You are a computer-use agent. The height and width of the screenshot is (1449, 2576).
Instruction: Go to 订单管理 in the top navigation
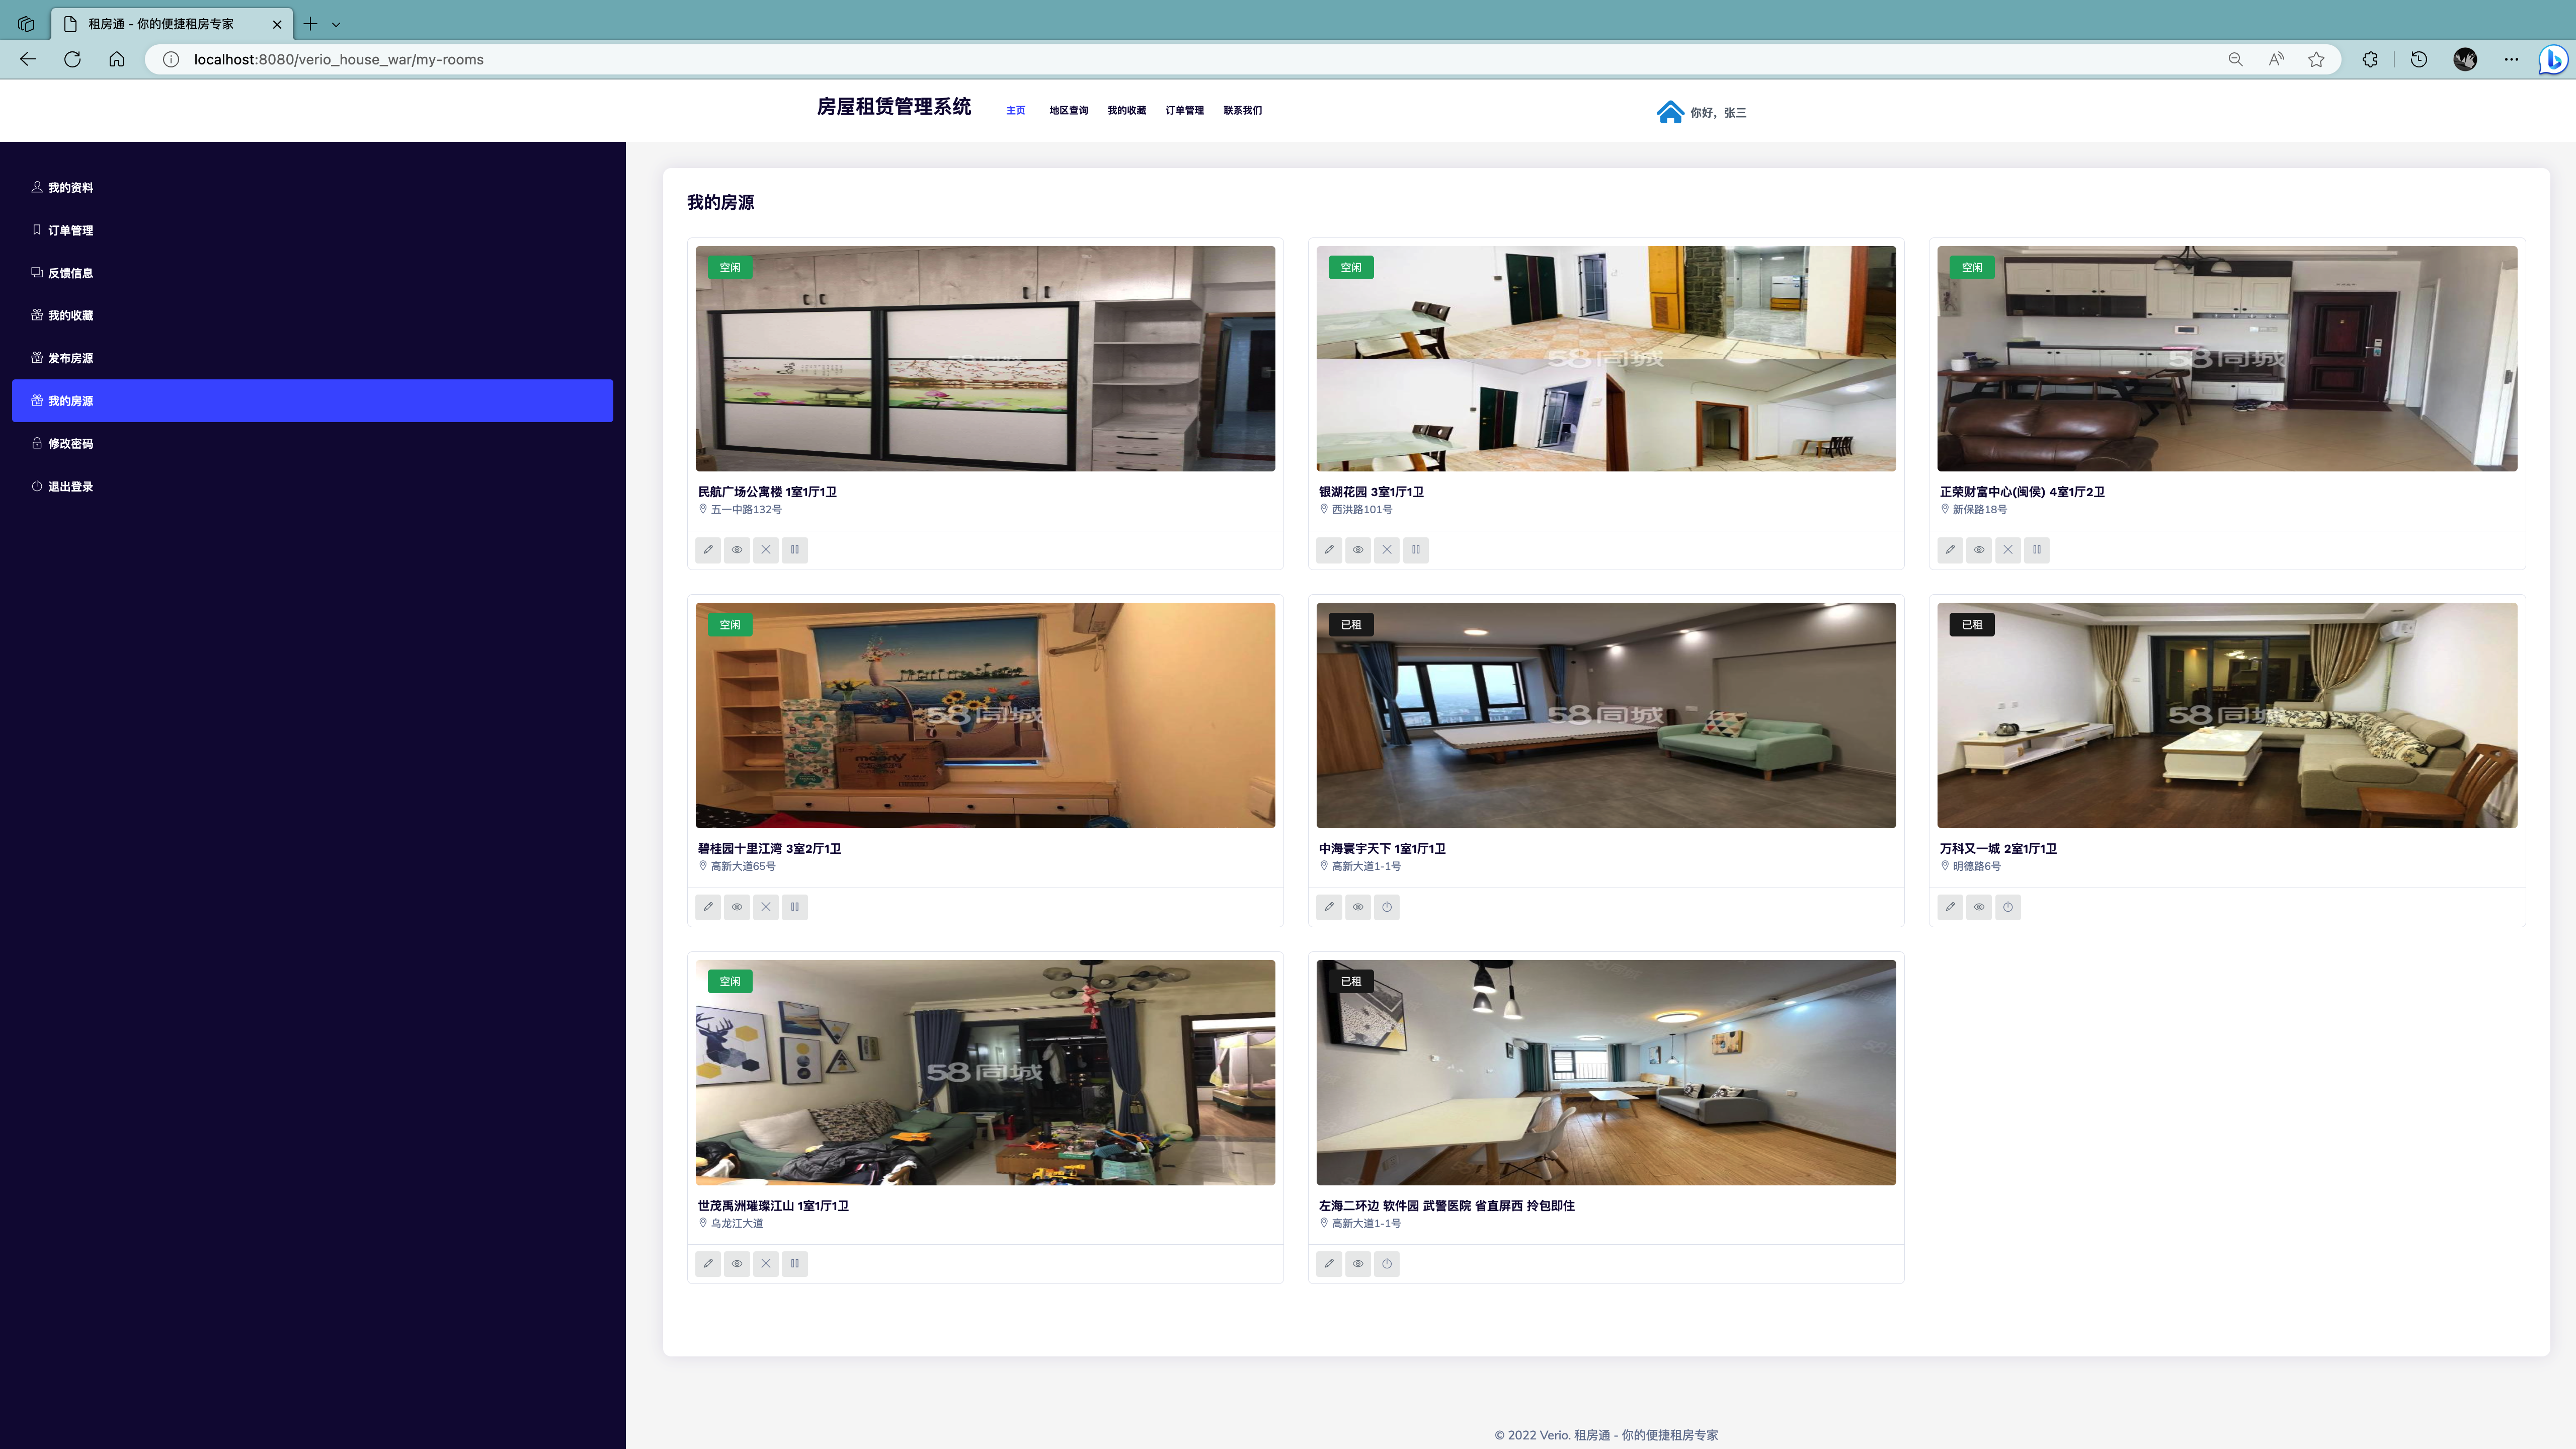pos(1184,110)
